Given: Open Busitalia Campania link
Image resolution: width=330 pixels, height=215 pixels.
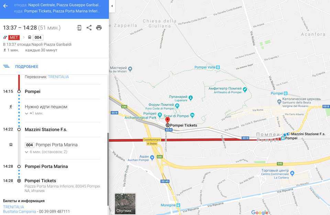Looking at the screenshot, I should click(19, 212).
